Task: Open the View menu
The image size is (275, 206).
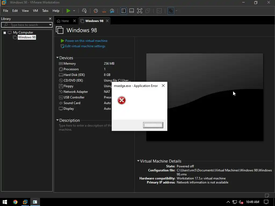Action: tap(25, 11)
